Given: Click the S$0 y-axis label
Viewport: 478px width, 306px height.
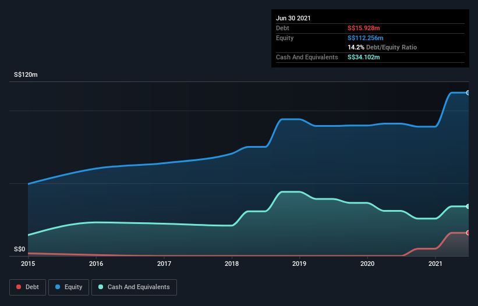Looking at the screenshot, I should tap(20, 250).
